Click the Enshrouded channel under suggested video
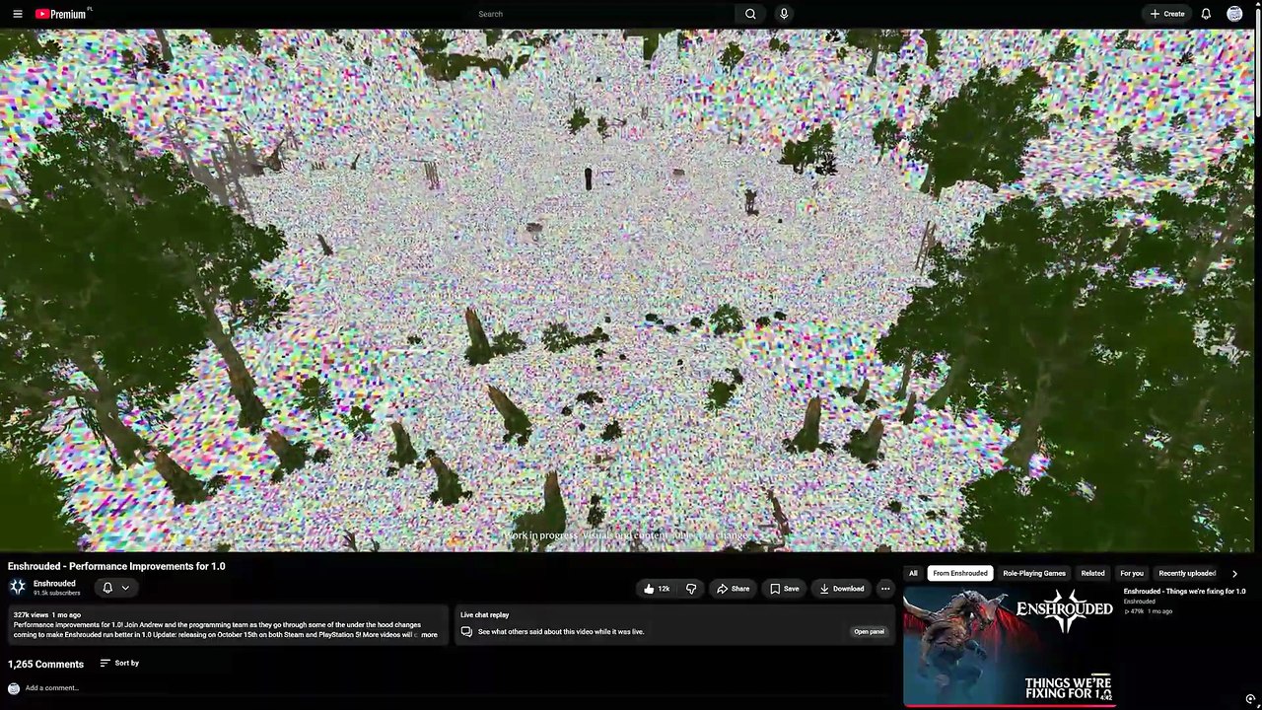This screenshot has width=1262, height=710. click(1139, 602)
